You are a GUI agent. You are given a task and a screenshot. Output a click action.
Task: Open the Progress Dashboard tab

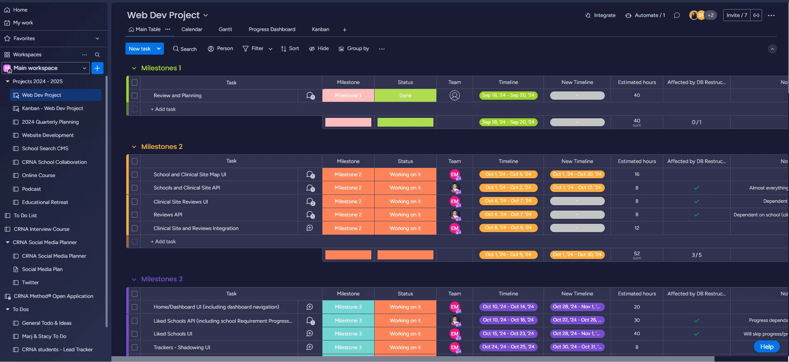pyautogui.click(x=272, y=29)
